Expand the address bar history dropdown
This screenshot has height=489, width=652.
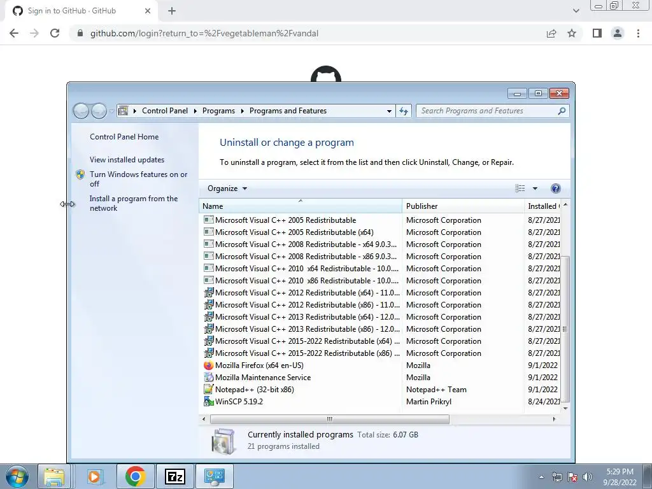[389, 111]
